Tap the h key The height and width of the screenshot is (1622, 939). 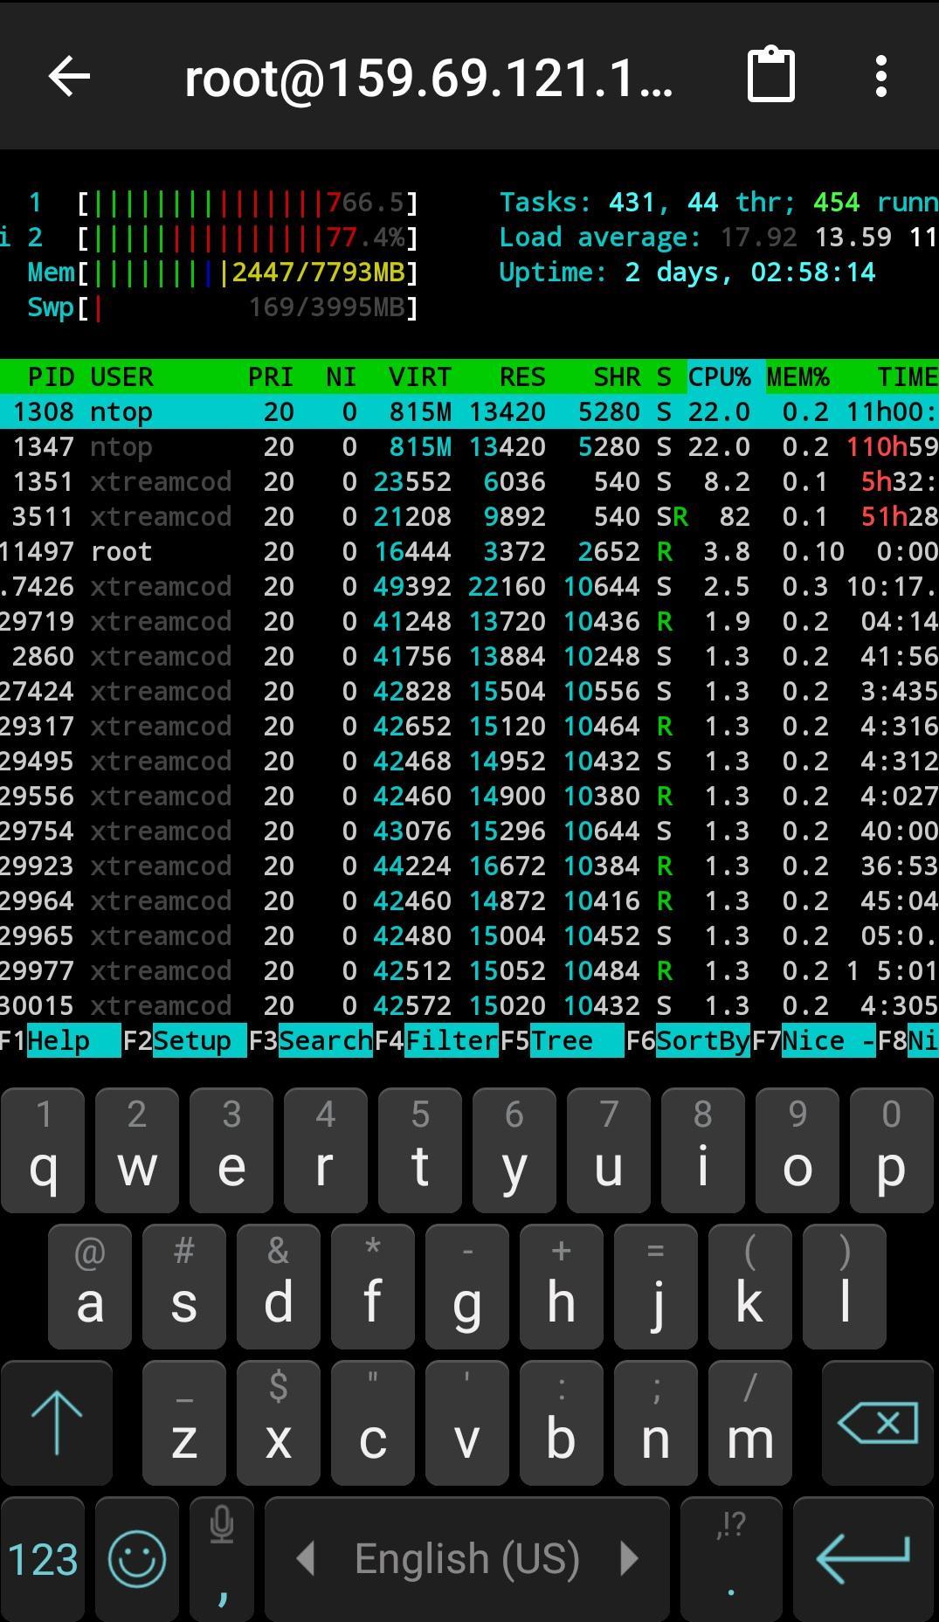click(562, 1287)
